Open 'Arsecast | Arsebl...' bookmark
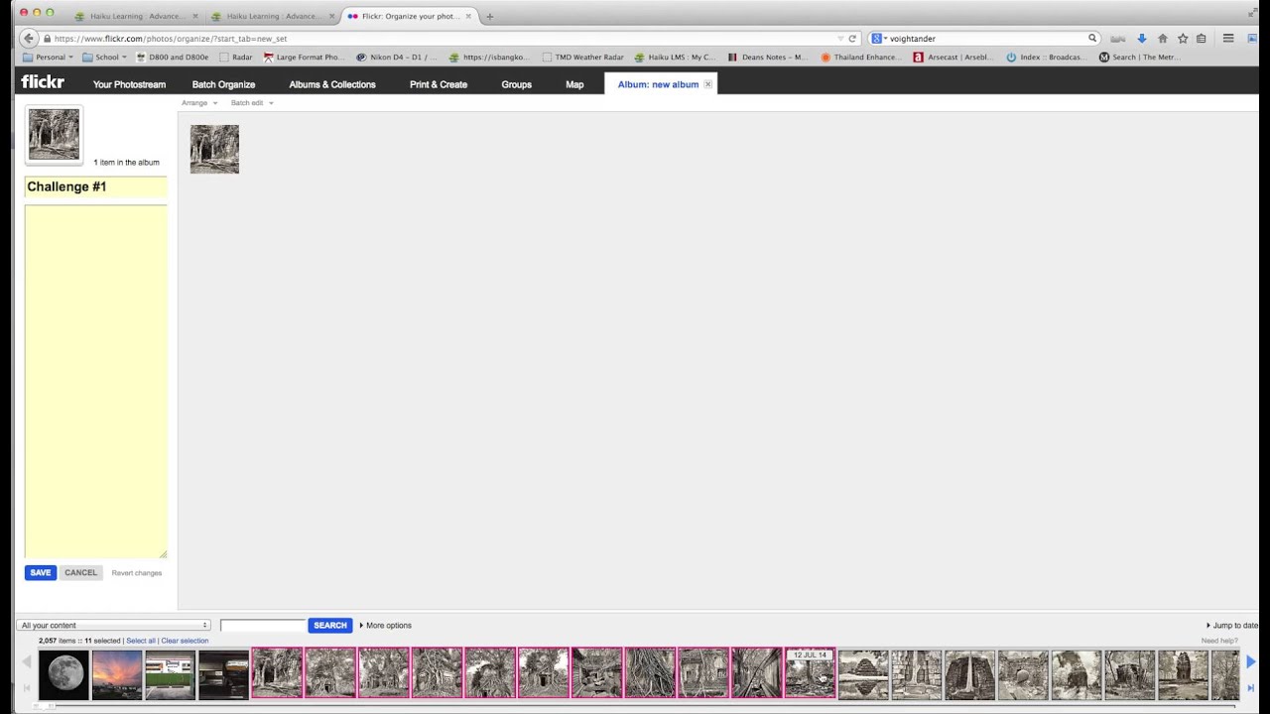The width and height of the screenshot is (1270, 714). (952, 58)
